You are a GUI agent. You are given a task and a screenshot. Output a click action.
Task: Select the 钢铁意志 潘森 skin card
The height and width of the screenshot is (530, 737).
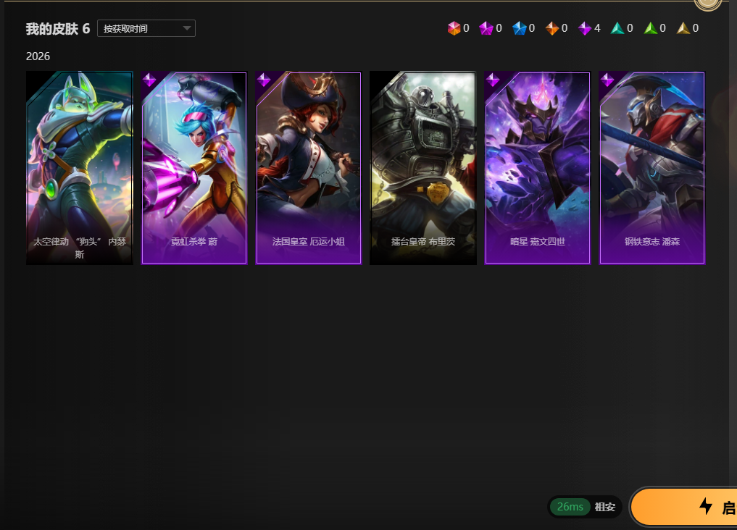click(652, 168)
